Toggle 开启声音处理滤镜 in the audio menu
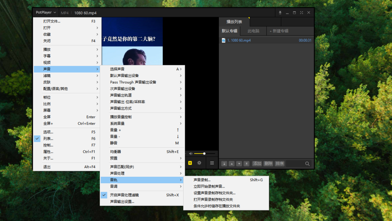Viewport: 392px width, 221px height. [125, 195]
